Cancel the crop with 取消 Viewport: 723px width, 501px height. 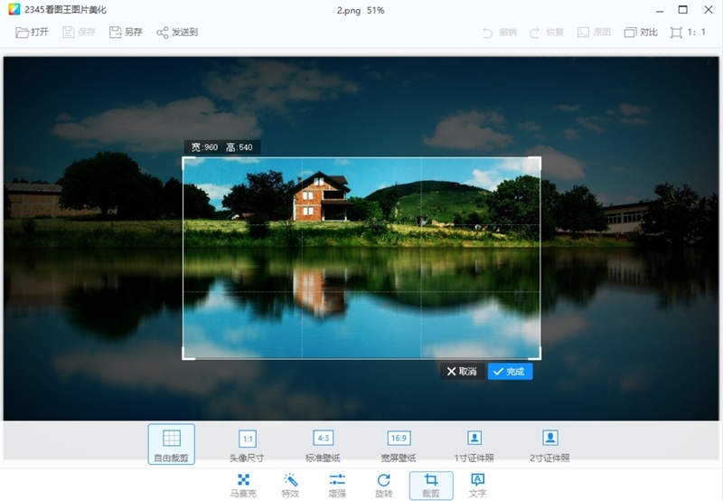pos(462,372)
